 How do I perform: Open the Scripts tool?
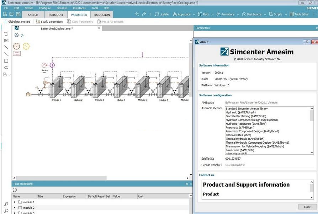tap(275, 14)
